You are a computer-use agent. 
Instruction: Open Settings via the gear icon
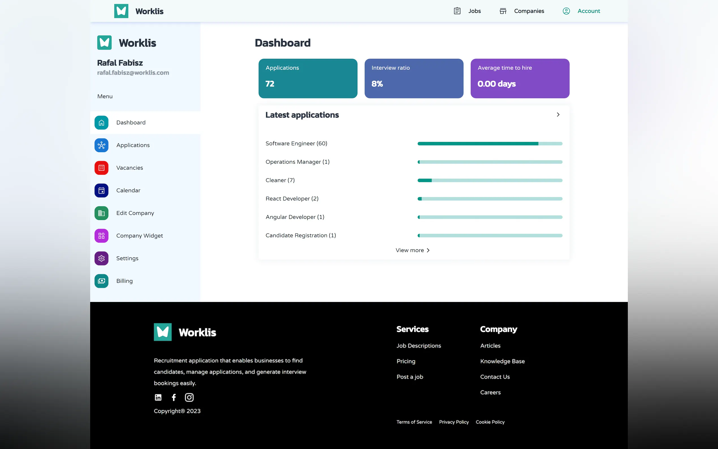(x=101, y=258)
